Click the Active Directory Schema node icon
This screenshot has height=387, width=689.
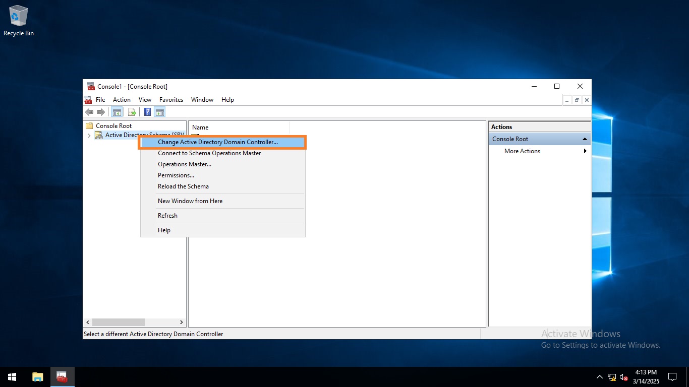click(99, 135)
